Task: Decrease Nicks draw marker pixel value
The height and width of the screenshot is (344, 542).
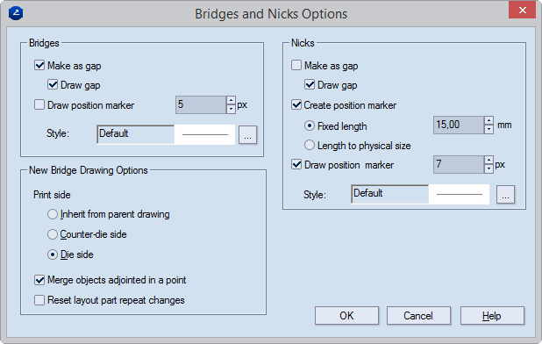Action: coord(489,168)
